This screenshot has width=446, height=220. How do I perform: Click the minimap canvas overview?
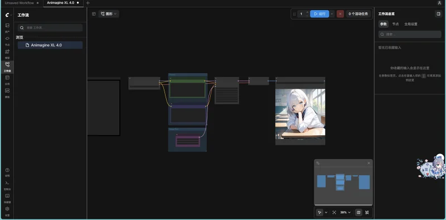[343, 185]
